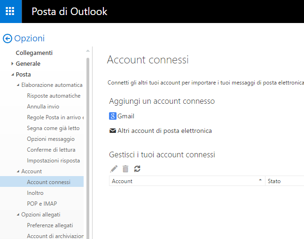This screenshot has height=239, width=304.
Task: Open POP e IMAP settings
Action: tap(42, 204)
